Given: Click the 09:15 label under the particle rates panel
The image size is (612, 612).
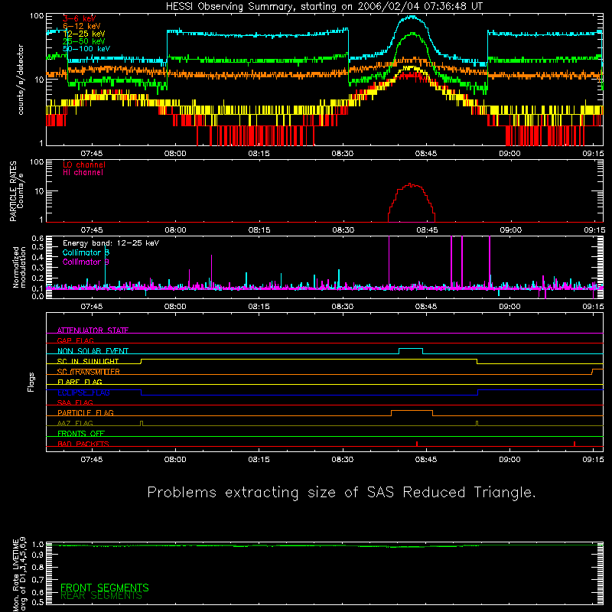Looking at the screenshot, I should pos(594,230).
